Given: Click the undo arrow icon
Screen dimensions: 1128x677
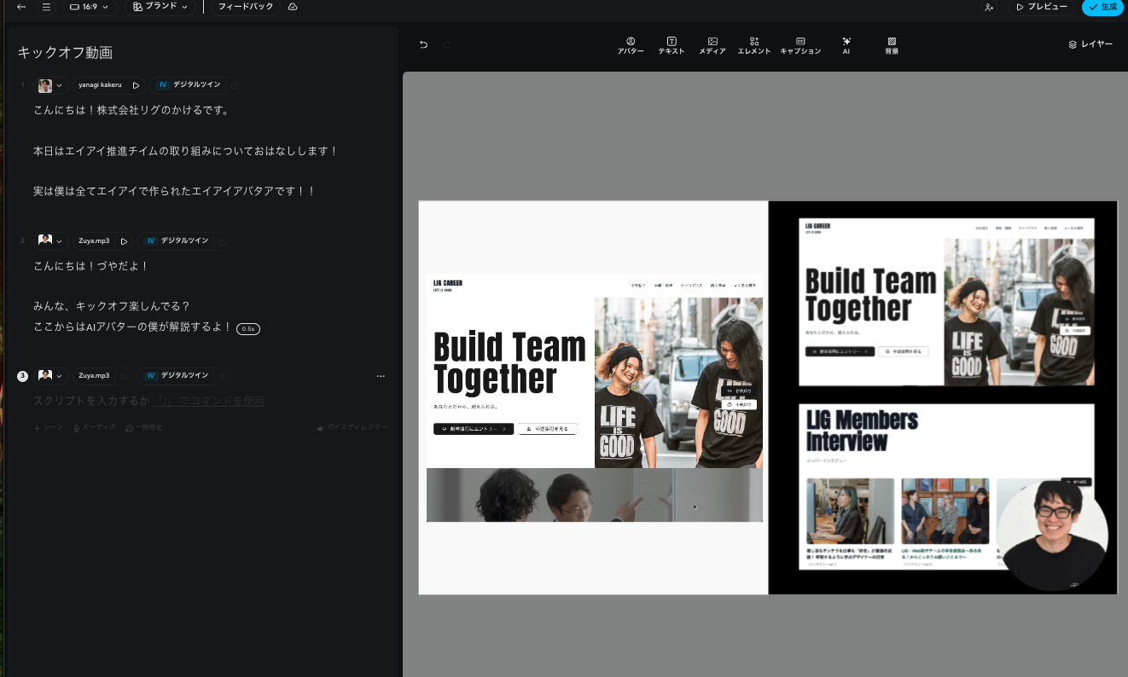Looking at the screenshot, I should click(423, 44).
